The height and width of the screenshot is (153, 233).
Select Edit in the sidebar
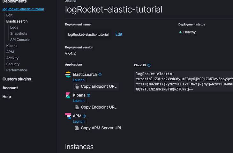[9, 15]
